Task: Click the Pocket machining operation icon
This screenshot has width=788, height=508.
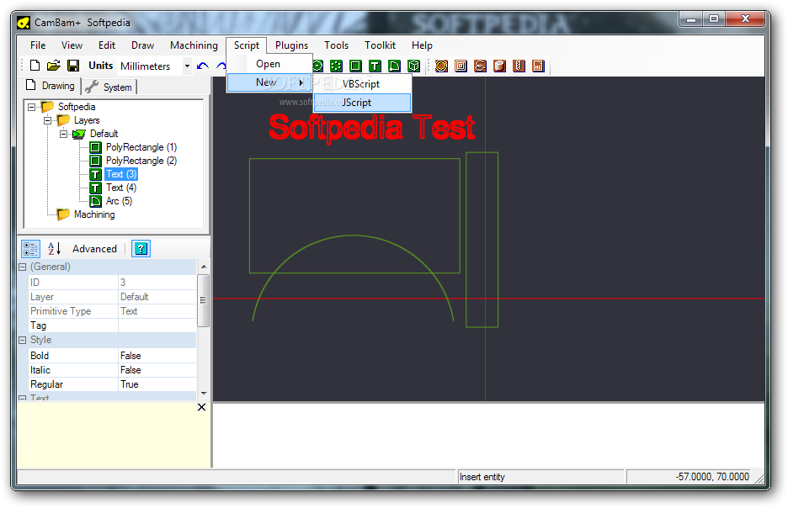Action: (x=461, y=66)
